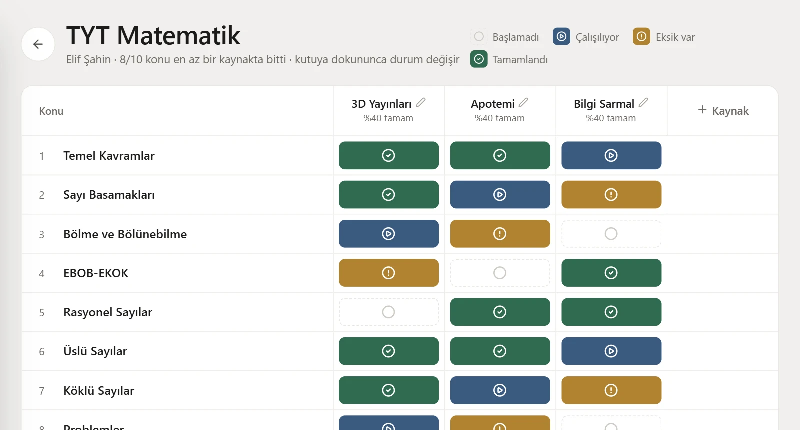Toggle Üslü Sayılar status for 3D Yayınları
The image size is (800, 430).
pos(389,351)
